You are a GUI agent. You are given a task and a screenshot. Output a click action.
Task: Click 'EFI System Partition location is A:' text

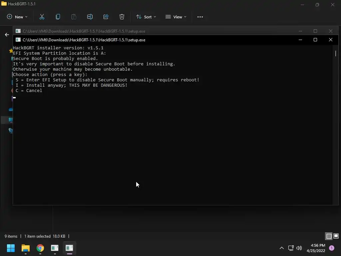pos(60,53)
